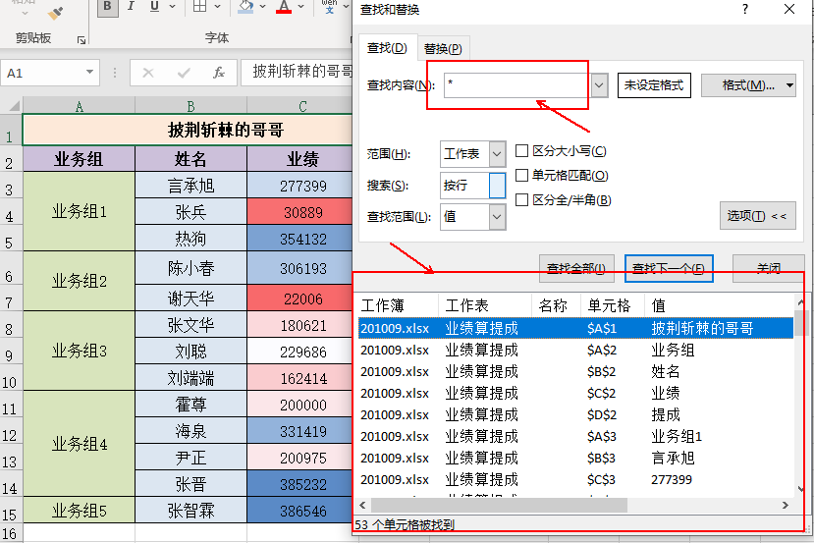Click the 未设定格式 preview button
The width and height of the screenshot is (814, 543).
(654, 85)
